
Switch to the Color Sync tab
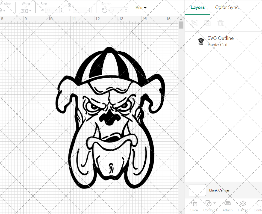coord(227,7)
